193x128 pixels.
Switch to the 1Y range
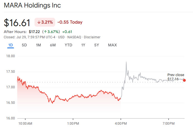[x=83, y=45]
